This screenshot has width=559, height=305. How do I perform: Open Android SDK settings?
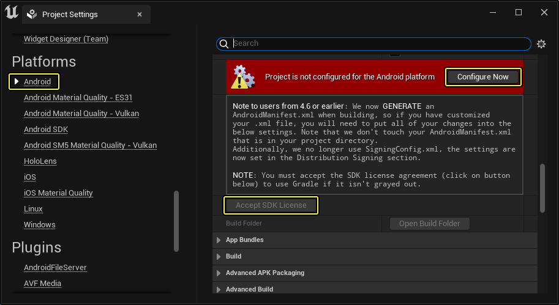point(46,130)
